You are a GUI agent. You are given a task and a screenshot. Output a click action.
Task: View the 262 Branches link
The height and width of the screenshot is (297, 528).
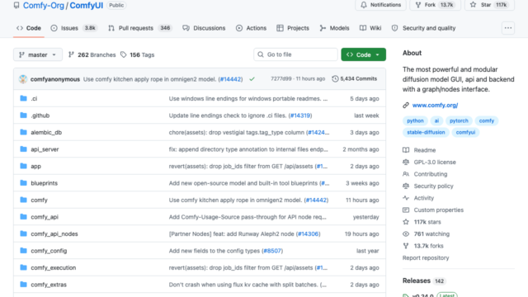[92, 54]
